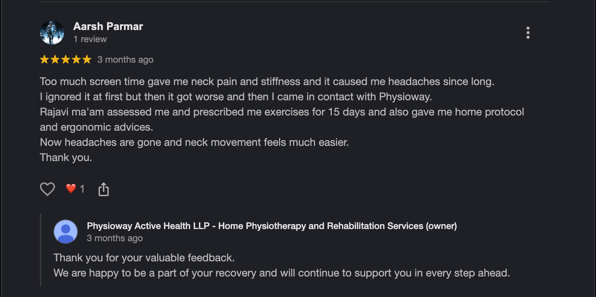Image resolution: width=596 pixels, height=297 pixels.
Task: Click the reaction count number next to the red heart
Action: 82,189
